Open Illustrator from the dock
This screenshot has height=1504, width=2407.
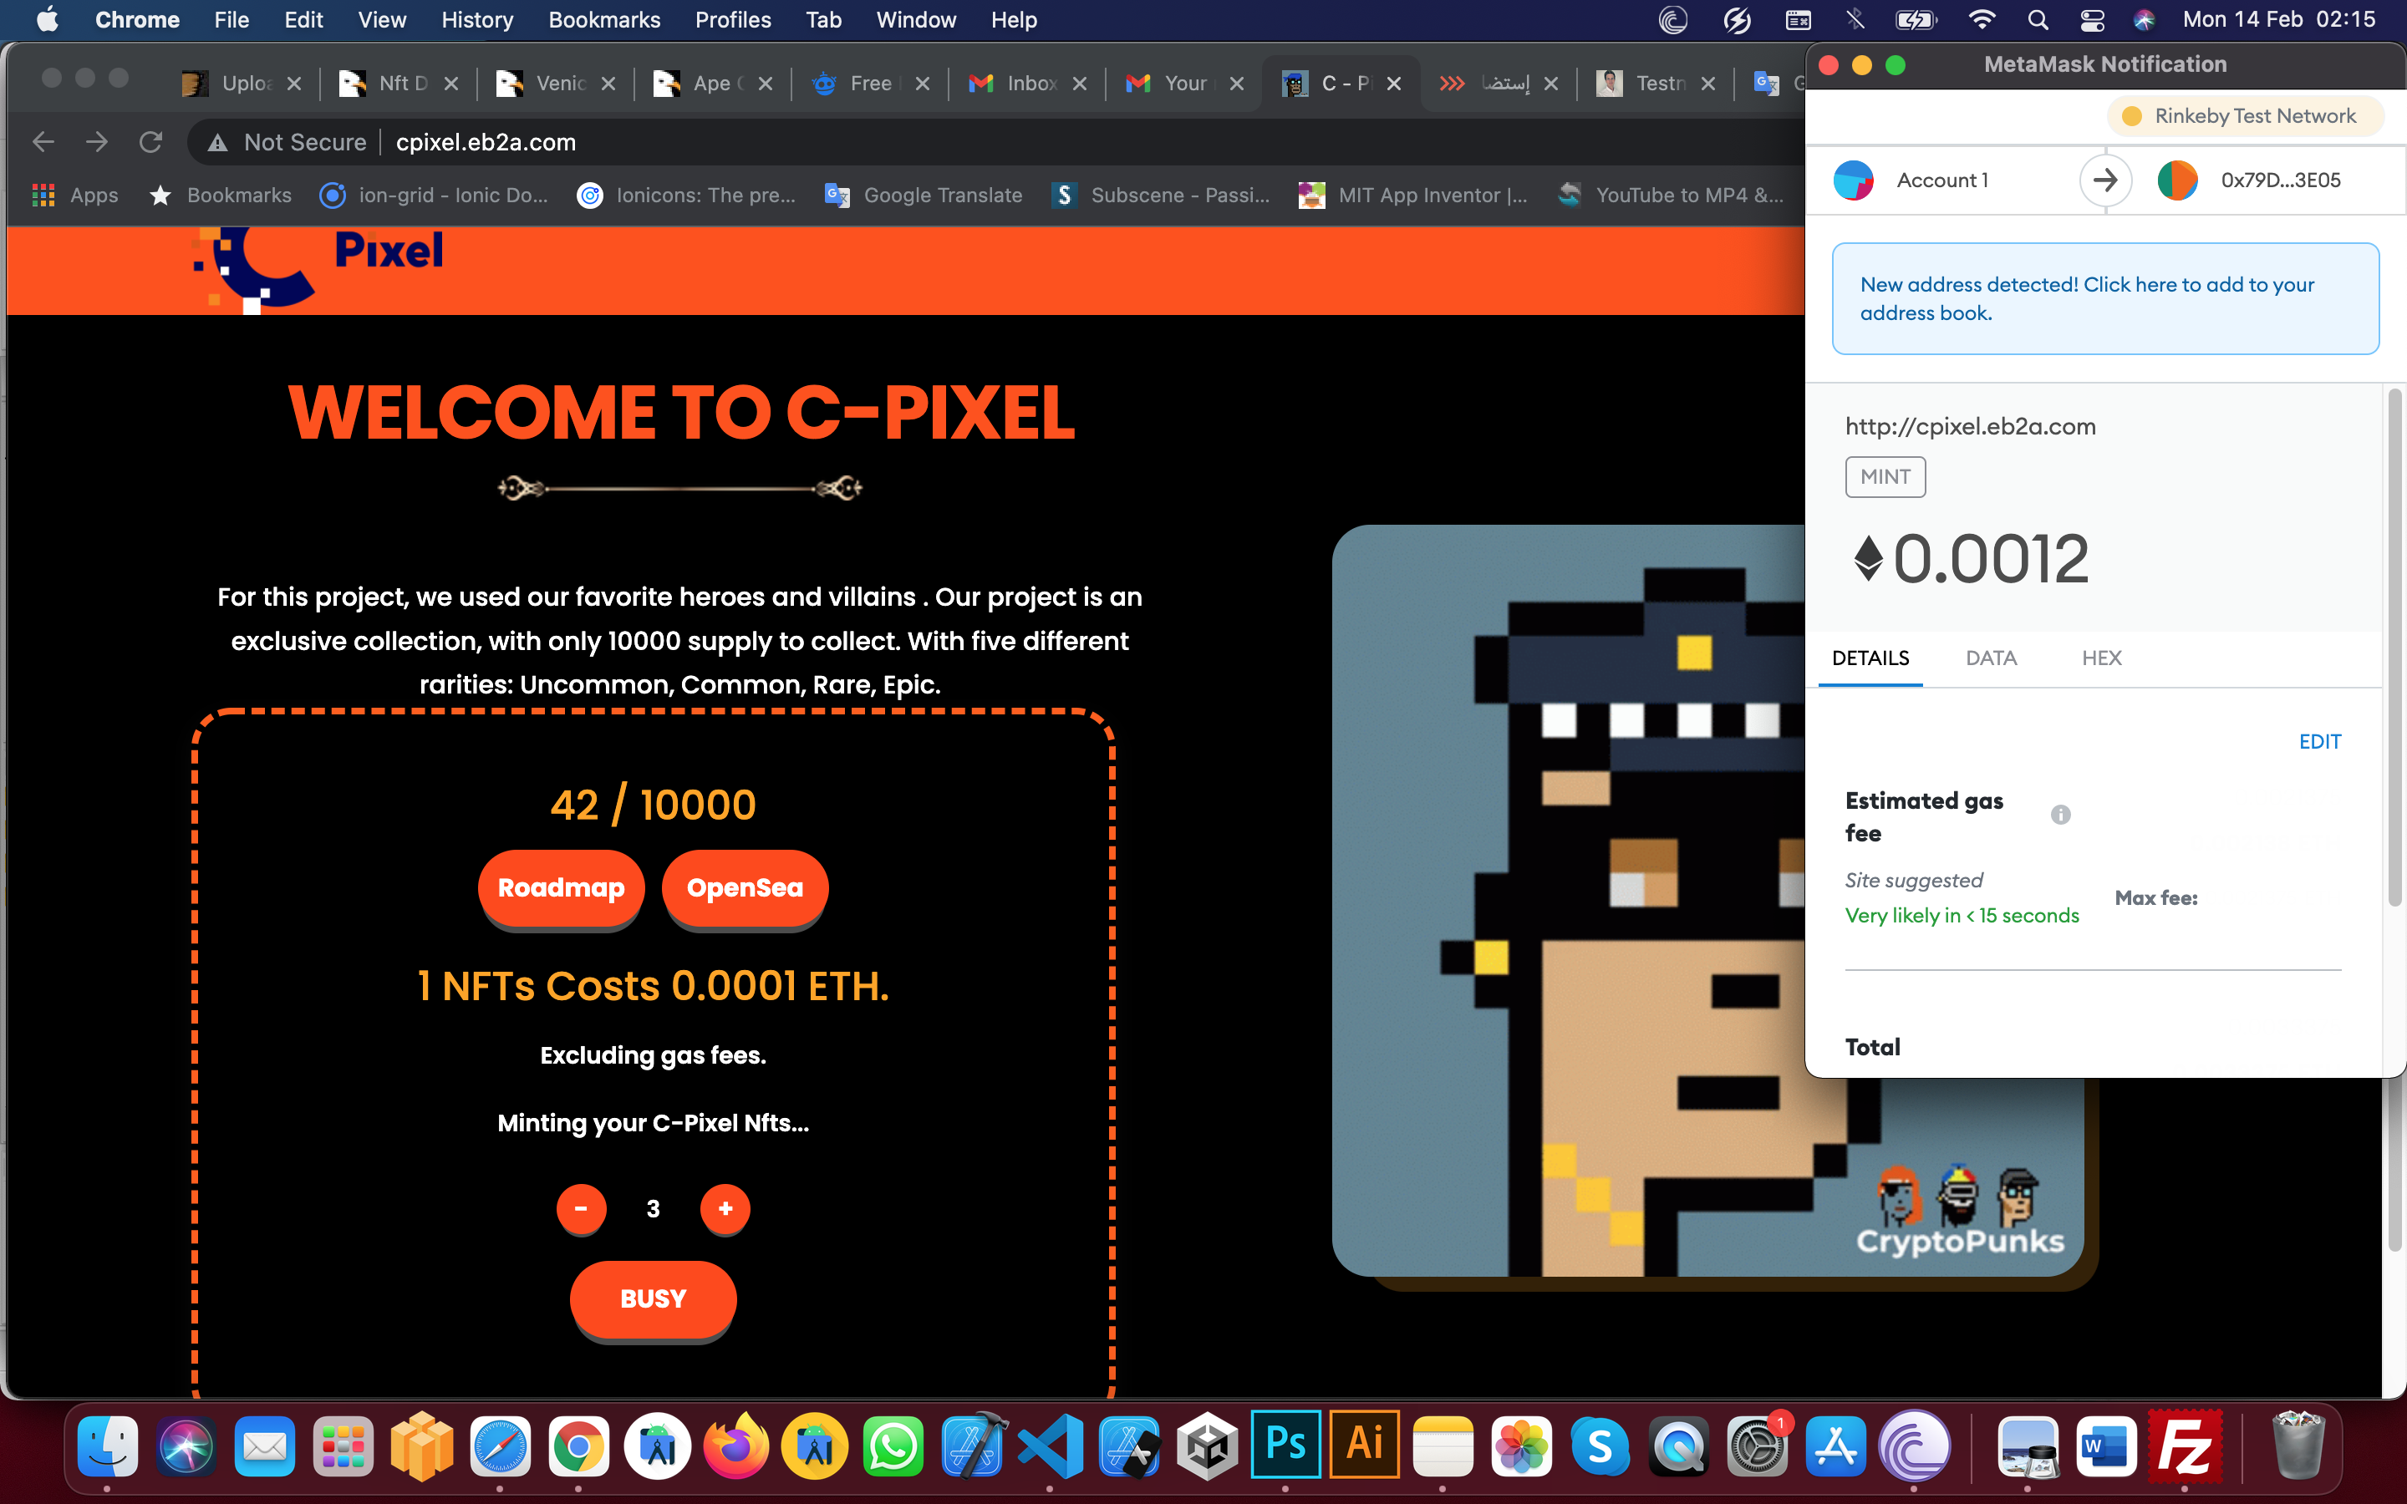coord(1365,1445)
